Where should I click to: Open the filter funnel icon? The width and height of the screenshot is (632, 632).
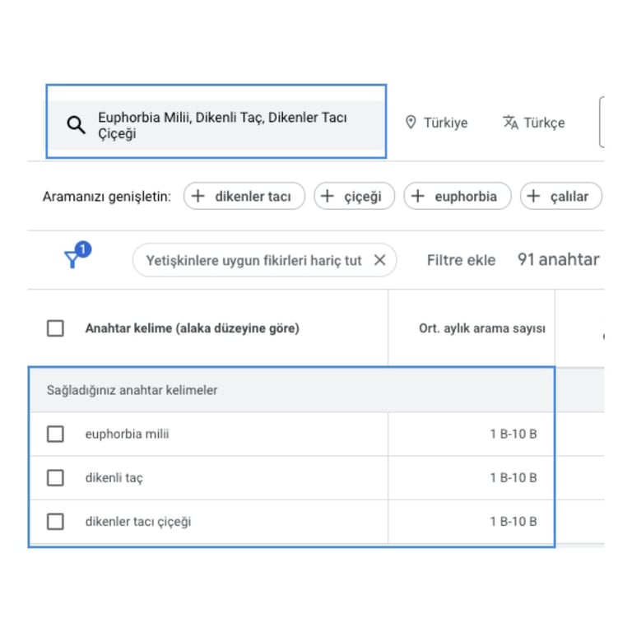(73, 259)
